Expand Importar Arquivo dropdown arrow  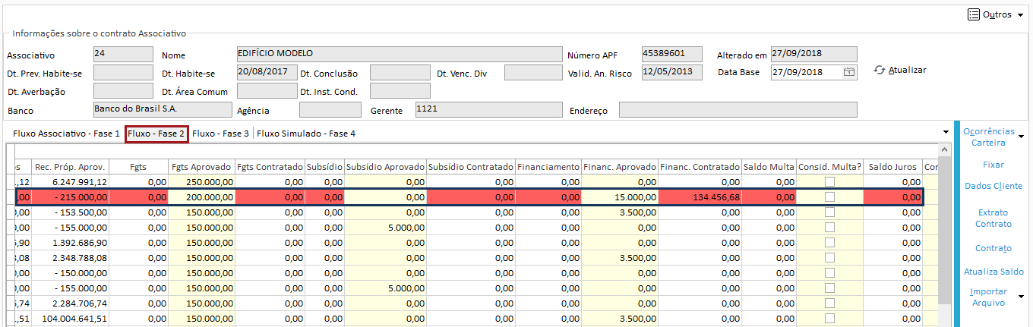tap(1022, 297)
